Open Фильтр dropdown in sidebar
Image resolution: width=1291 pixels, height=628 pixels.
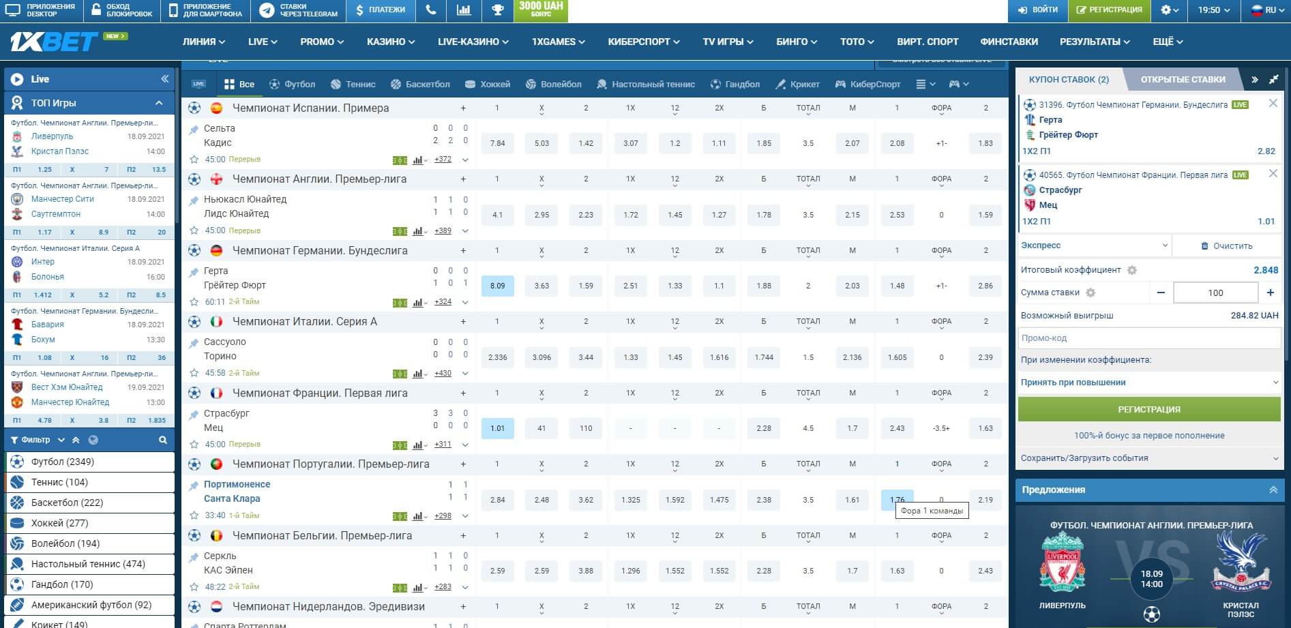(x=38, y=440)
